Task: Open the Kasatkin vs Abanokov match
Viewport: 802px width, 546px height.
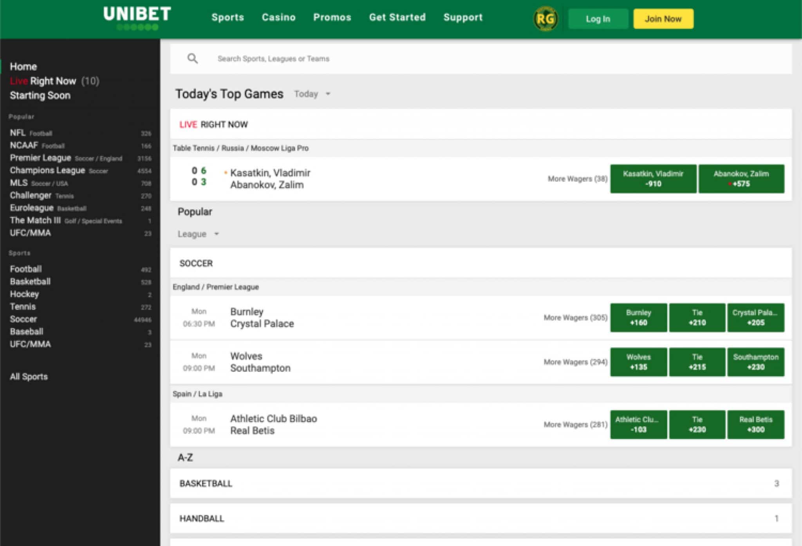Action: click(270, 179)
